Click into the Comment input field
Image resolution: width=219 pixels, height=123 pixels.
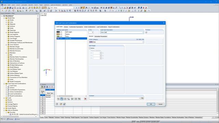tap(114, 98)
